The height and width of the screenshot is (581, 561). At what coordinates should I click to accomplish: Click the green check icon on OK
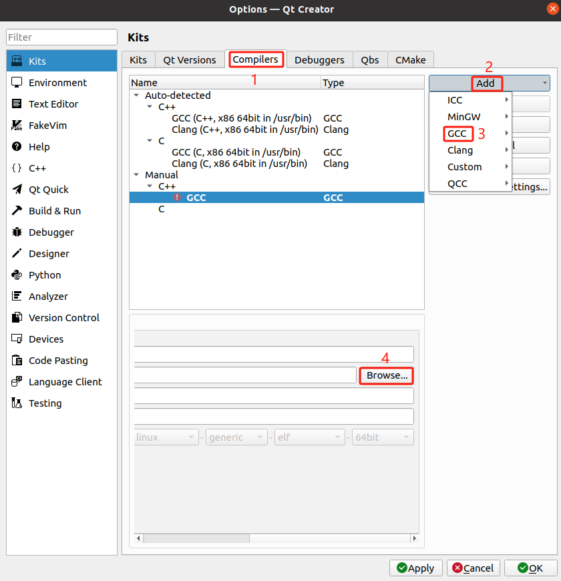tap(523, 568)
